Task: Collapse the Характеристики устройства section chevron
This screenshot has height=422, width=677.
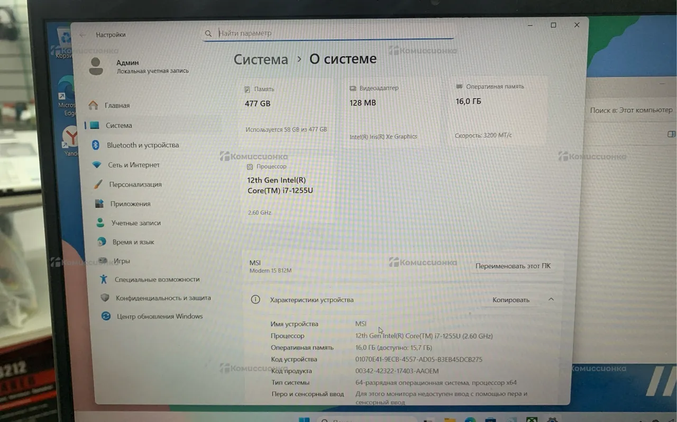Action: 551,300
